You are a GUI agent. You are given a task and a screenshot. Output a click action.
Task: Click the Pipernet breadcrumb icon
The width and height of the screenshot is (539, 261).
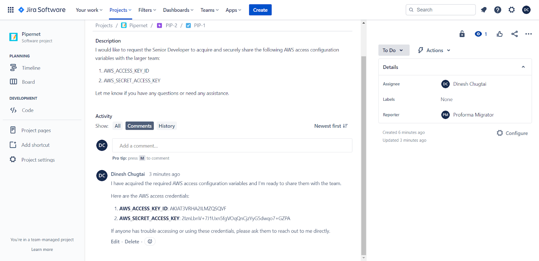[124, 26]
